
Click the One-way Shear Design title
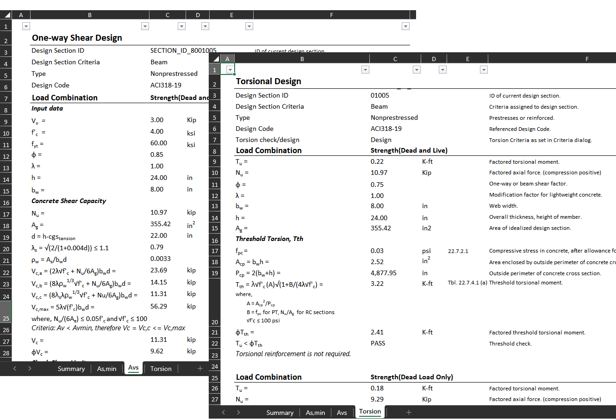[77, 38]
